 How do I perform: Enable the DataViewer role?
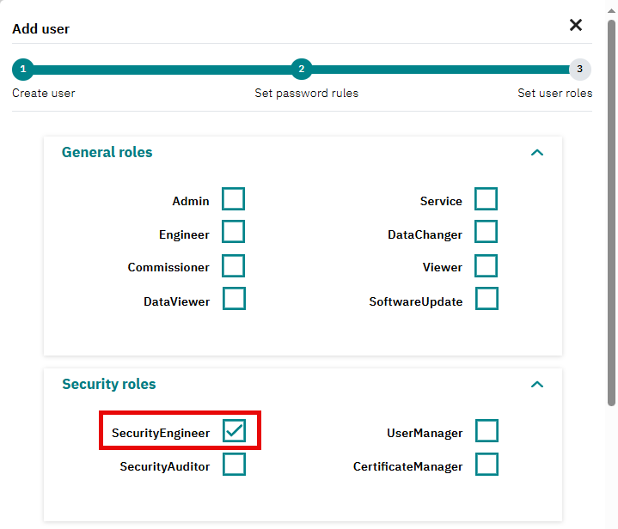234,299
